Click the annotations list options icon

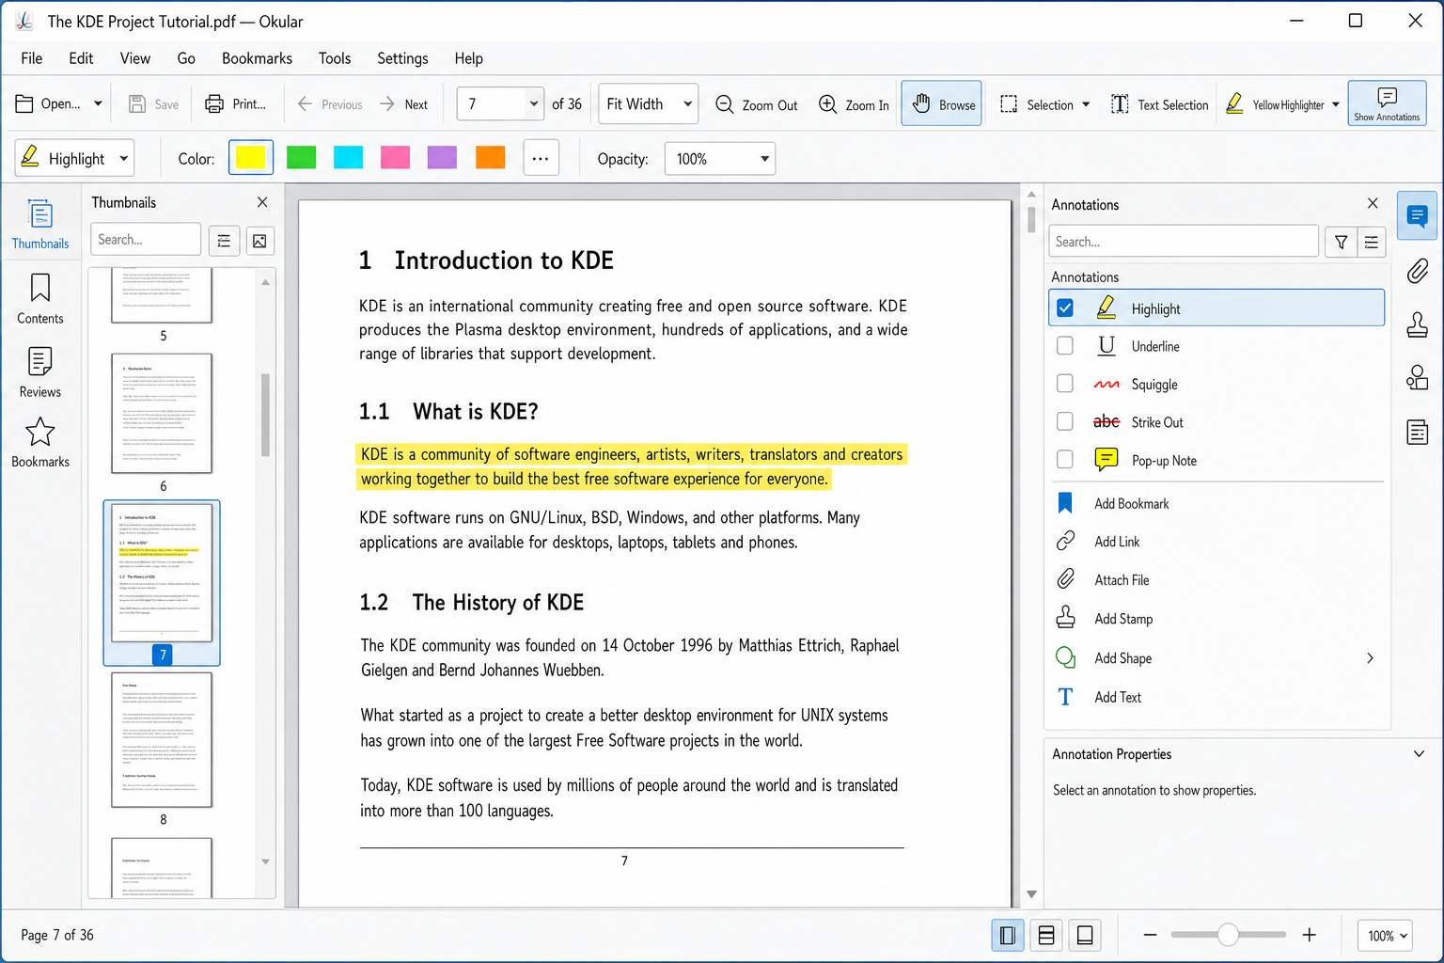[x=1372, y=242]
